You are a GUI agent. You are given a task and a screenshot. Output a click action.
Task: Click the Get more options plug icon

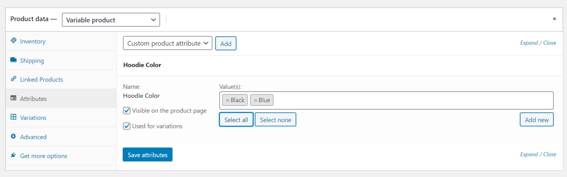[13, 155]
